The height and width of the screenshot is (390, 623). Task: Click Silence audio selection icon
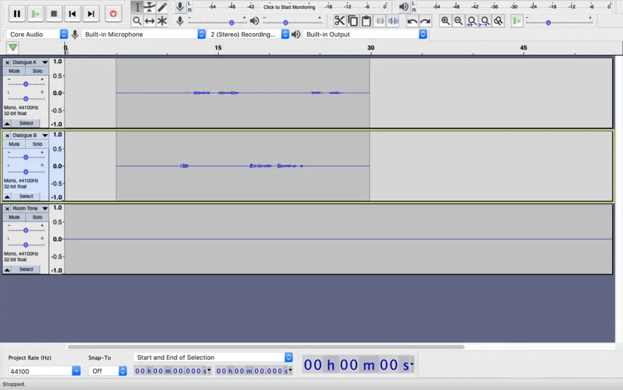(393, 21)
